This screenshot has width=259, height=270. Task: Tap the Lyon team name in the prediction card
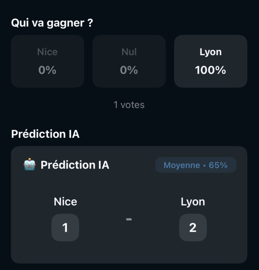point(193,202)
